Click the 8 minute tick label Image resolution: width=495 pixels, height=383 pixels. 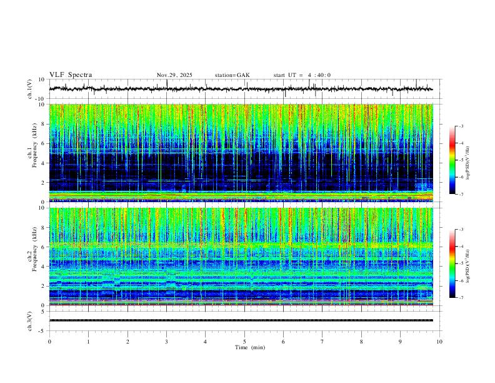click(361, 342)
